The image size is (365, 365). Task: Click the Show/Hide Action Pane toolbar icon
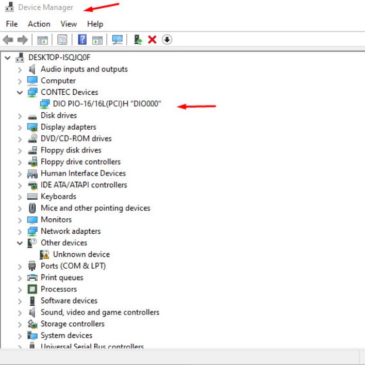click(x=97, y=40)
